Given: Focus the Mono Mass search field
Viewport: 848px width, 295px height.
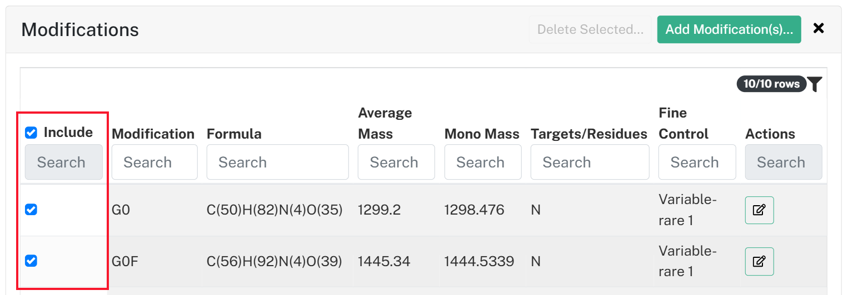Looking at the screenshot, I should [x=483, y=162].
